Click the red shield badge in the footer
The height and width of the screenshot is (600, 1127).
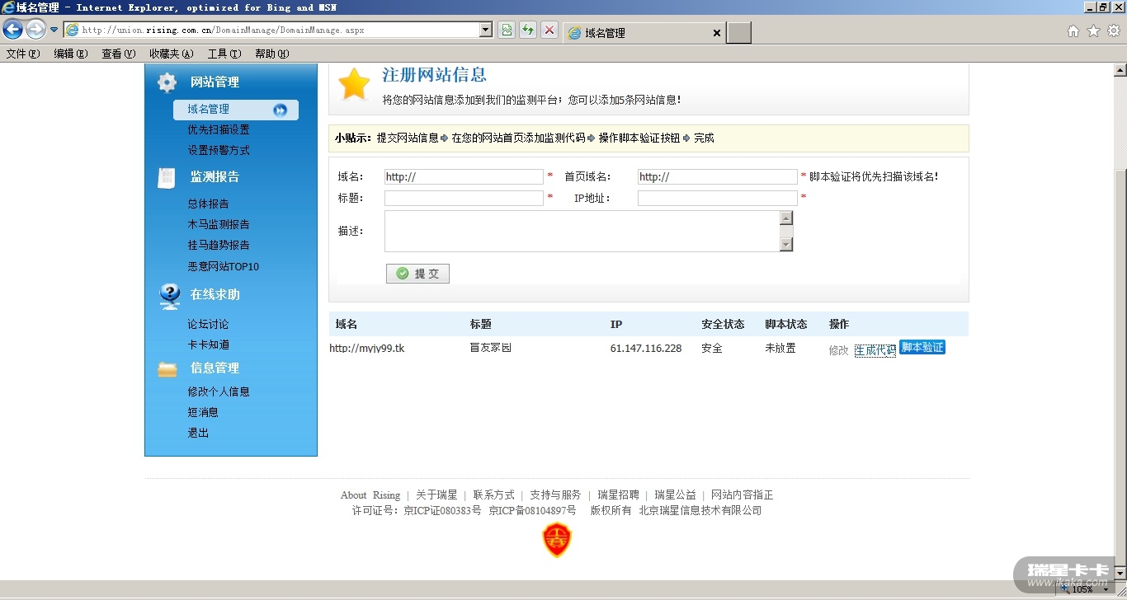click(557, 541)
